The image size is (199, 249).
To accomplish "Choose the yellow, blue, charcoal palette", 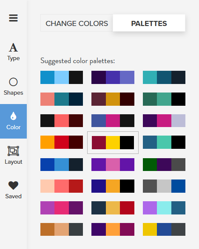I will coord(164,229).
